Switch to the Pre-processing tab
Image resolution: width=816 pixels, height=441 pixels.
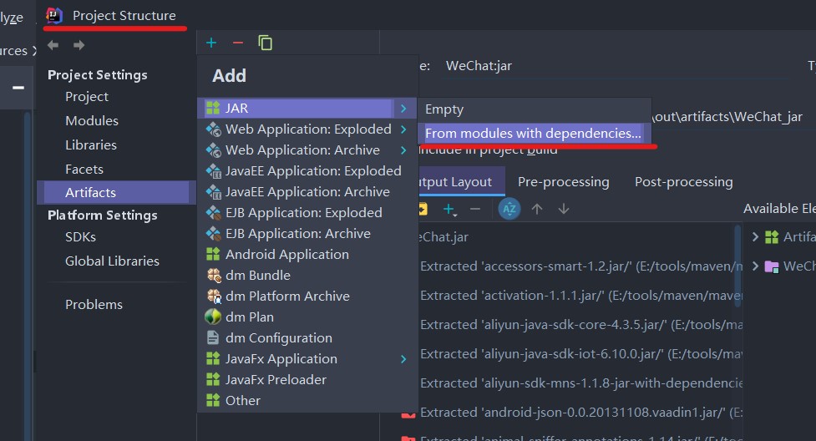point(563,181)
